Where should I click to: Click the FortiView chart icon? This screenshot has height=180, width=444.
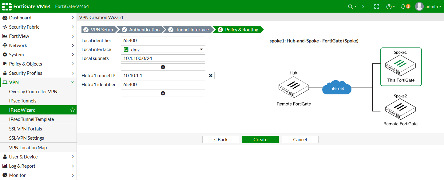point(5,36)
